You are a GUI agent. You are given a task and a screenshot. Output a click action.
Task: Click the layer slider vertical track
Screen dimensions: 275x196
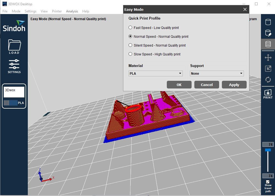pyautogui.click(x=268, y=161)
